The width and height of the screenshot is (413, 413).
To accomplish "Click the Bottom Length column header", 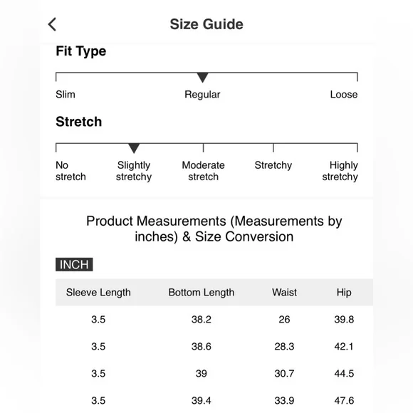I will tap(202, 293).
